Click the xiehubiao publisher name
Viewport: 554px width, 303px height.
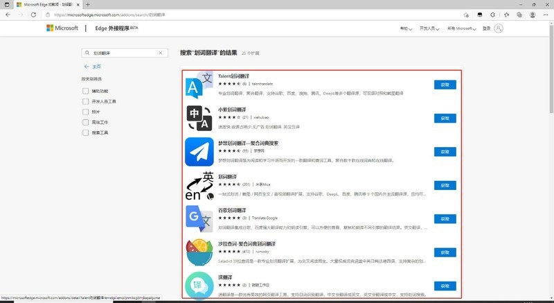261,117
